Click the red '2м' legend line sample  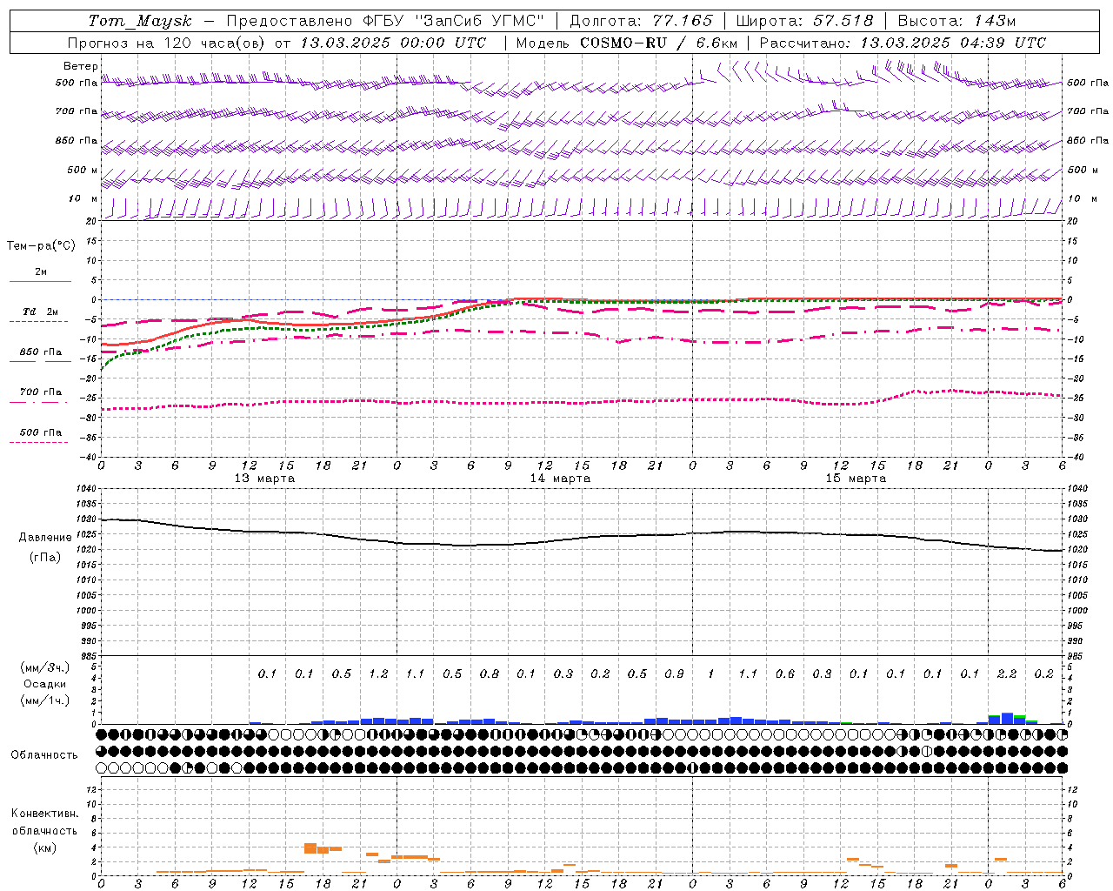click(x=40, y=282)
